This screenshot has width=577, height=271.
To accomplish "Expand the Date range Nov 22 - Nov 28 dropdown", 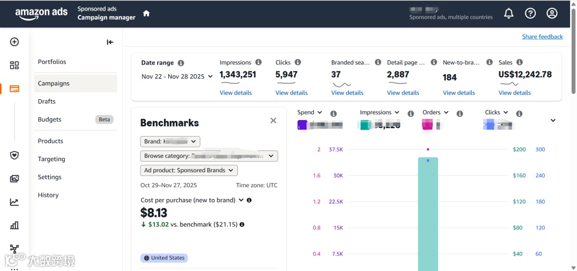I will (177, 76).
